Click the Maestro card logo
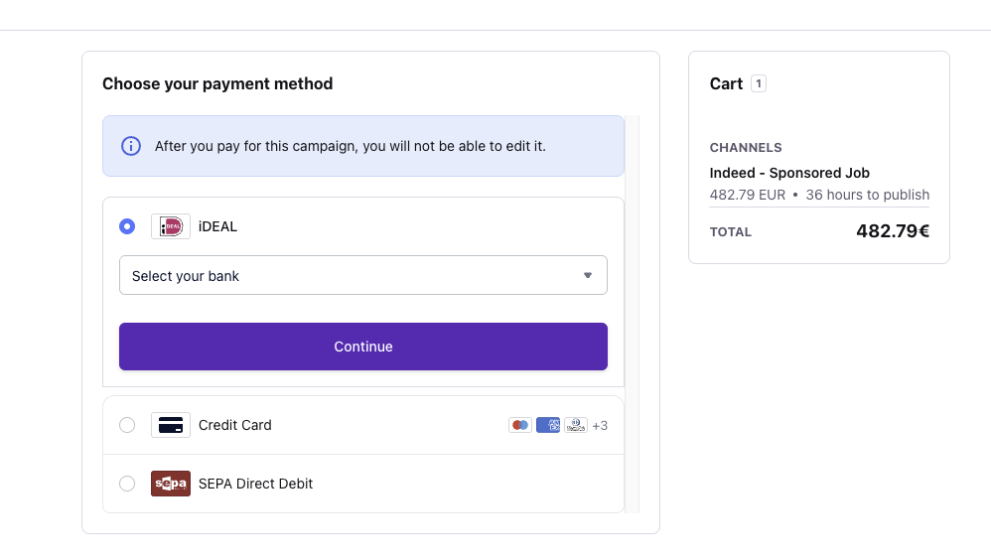 [519, 425]
